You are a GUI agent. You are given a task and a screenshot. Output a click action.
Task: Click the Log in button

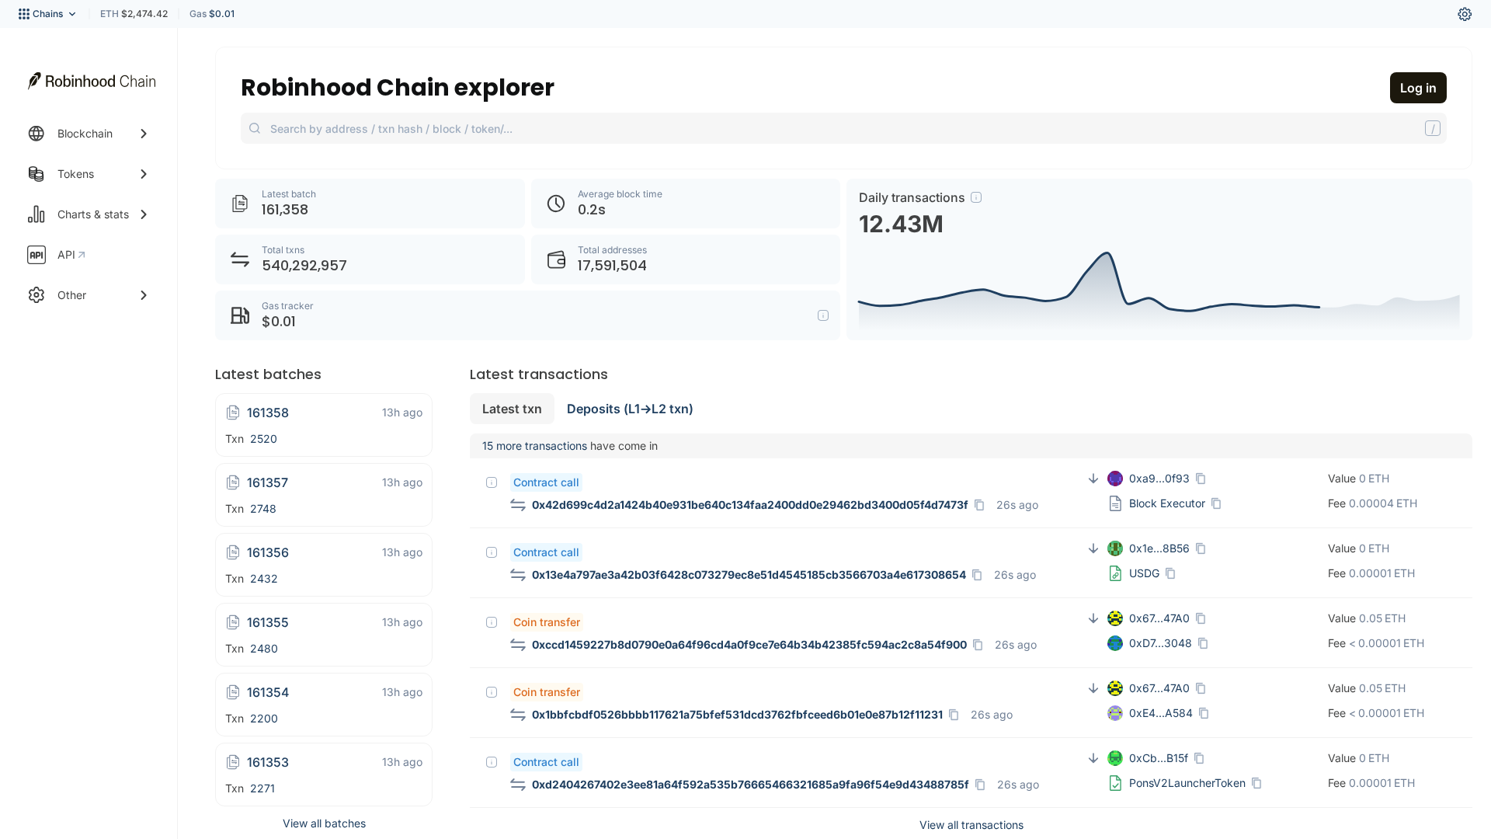click(1418, 88)
